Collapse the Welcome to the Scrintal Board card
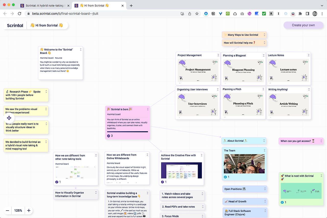 coord(80,50)
